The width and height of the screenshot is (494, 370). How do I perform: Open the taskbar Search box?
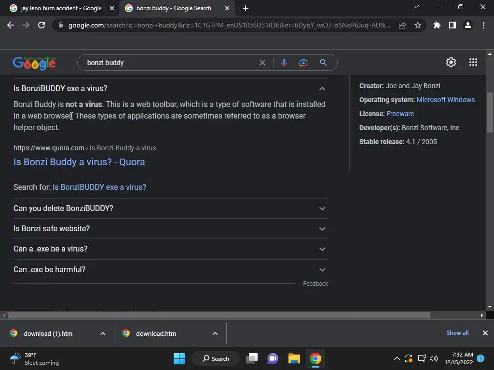click(x=216, y=358)
